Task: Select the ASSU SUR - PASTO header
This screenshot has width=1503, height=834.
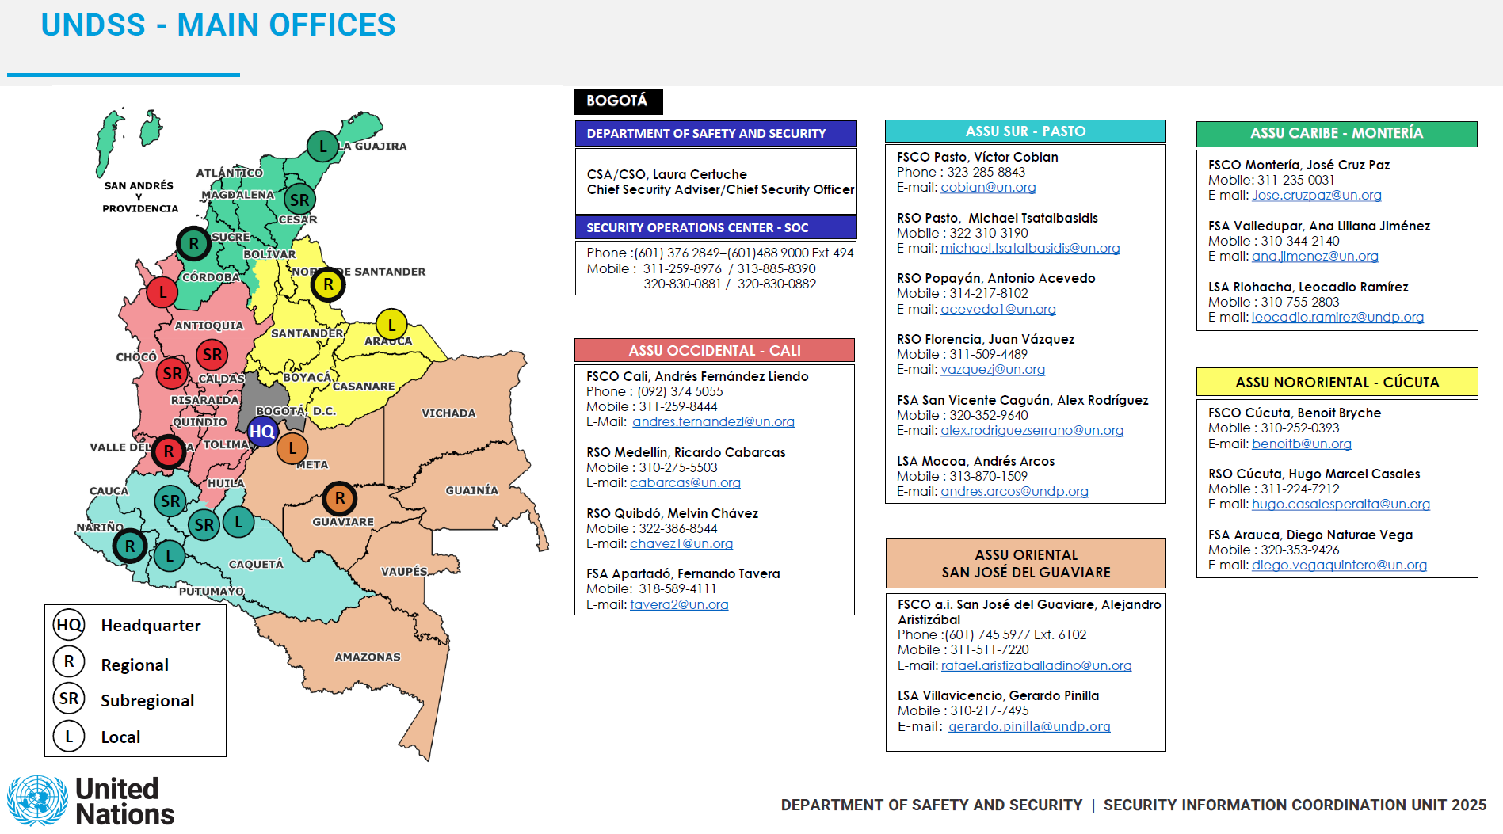Action: [x=1024, y=131]
